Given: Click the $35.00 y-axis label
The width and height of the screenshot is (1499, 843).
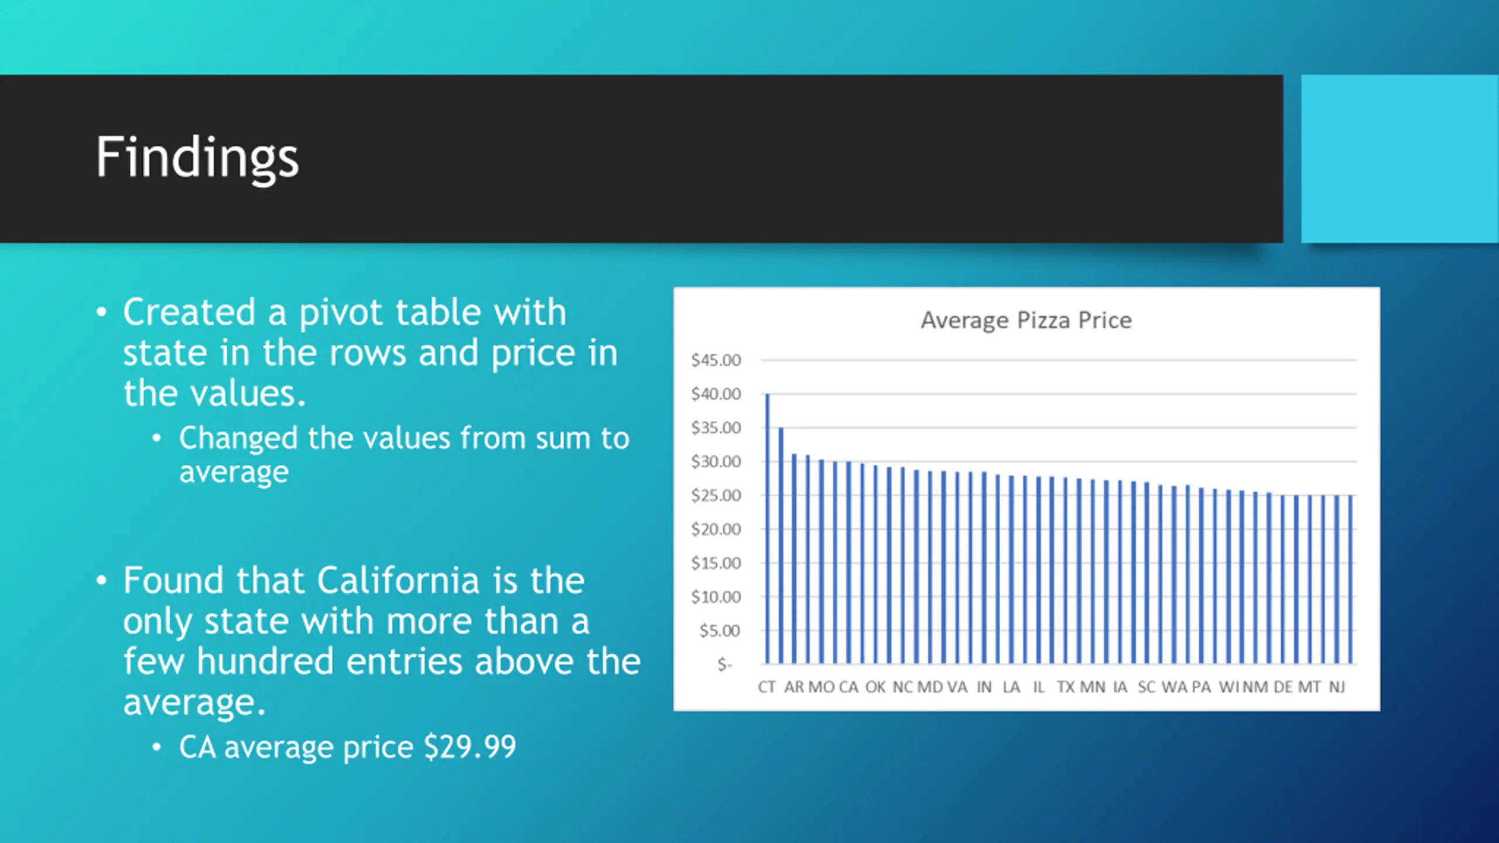Looking at the screenshot, I should tap(716, 428).
